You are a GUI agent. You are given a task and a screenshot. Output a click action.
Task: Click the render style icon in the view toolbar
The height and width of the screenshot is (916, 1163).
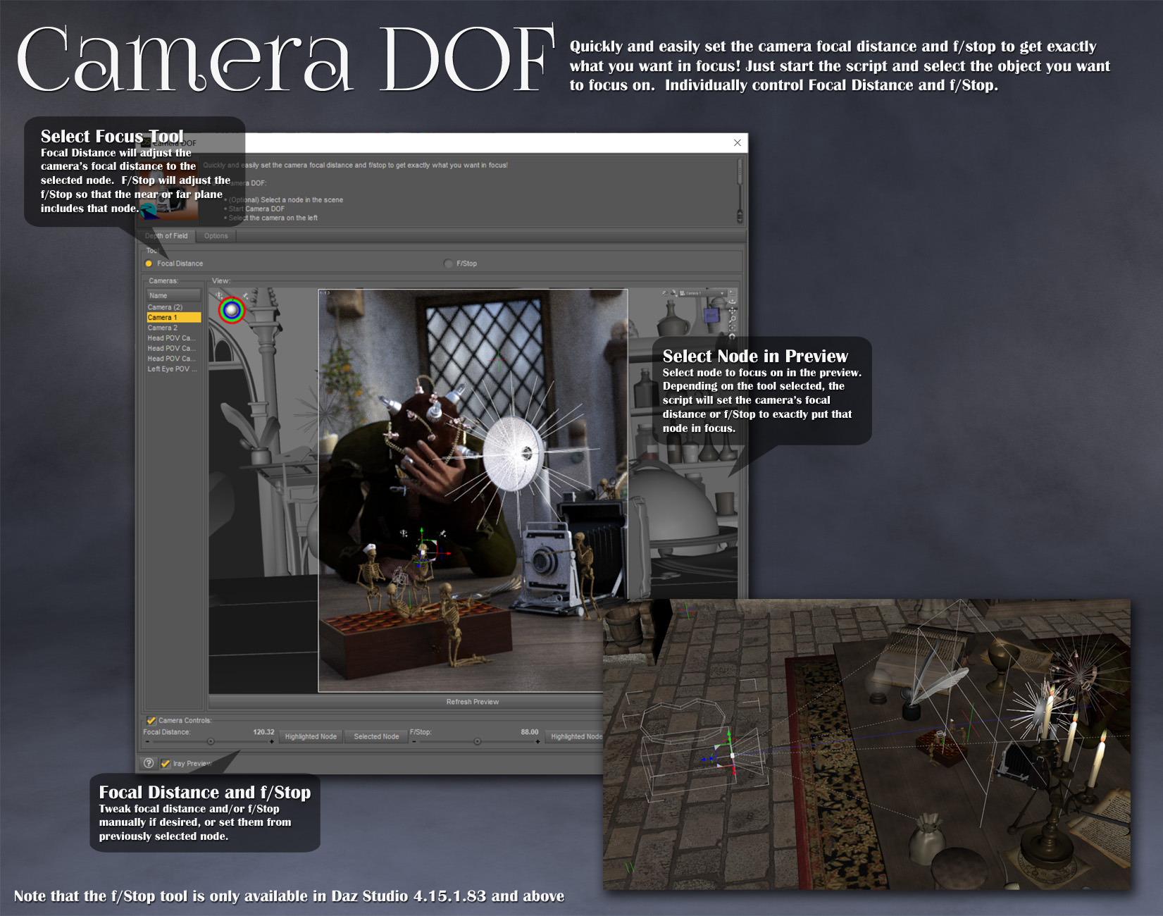[x=673, y=293]
